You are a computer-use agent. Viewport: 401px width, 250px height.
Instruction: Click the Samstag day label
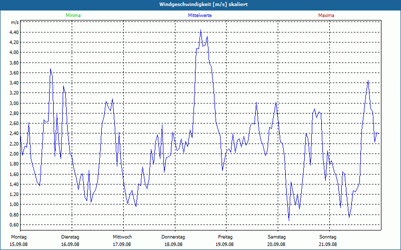click(277, 237)
